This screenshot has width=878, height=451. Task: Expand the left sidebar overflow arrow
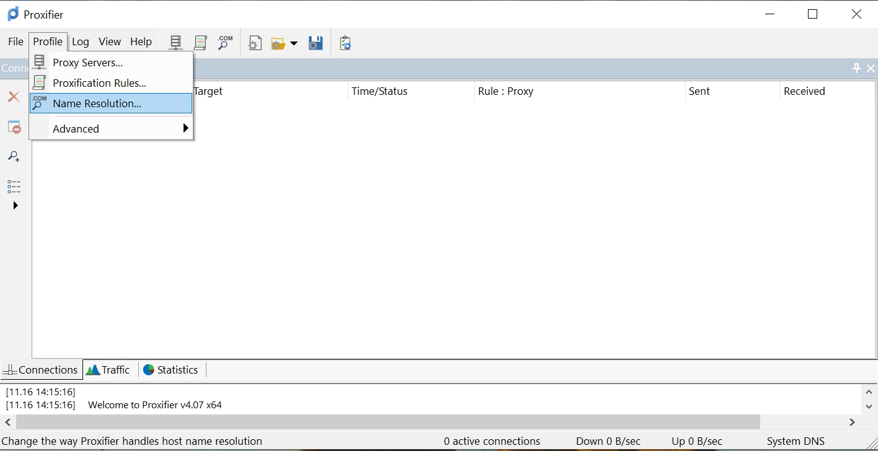pos(16,206)
